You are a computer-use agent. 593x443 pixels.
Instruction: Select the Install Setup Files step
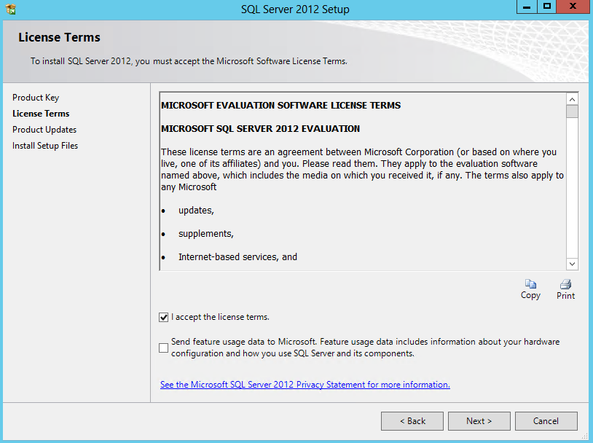[45, 146]
